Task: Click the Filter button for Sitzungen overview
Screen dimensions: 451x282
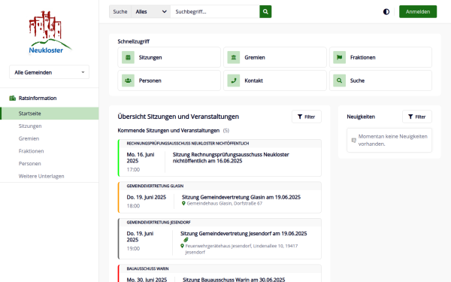Action: coord(307,117)
